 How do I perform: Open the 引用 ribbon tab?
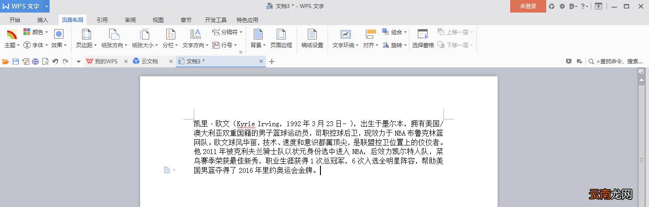pyautogui.click(x=102, y=20)
